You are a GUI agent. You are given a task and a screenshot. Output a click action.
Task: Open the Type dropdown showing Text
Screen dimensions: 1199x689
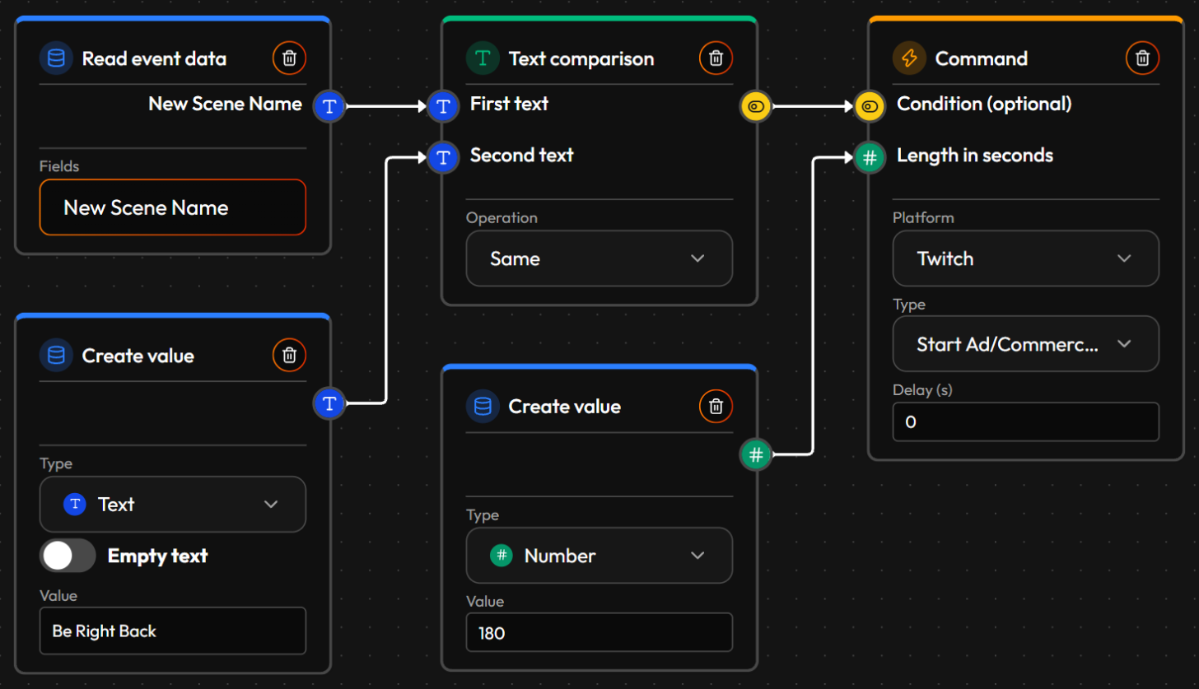173,504
